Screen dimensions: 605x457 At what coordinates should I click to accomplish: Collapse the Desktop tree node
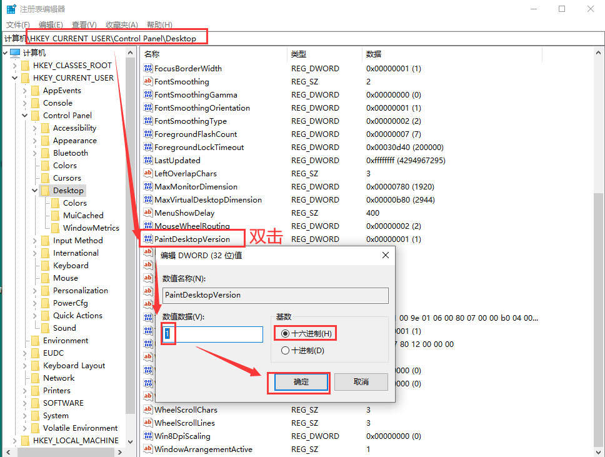coord(35,190)
